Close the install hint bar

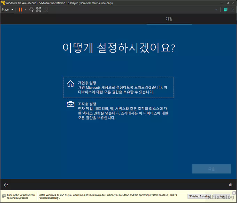234,193
